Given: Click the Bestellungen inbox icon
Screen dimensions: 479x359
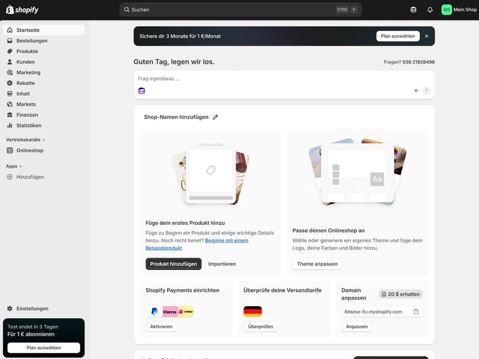Looking at the screenshot, I should [x=10, y=41].
